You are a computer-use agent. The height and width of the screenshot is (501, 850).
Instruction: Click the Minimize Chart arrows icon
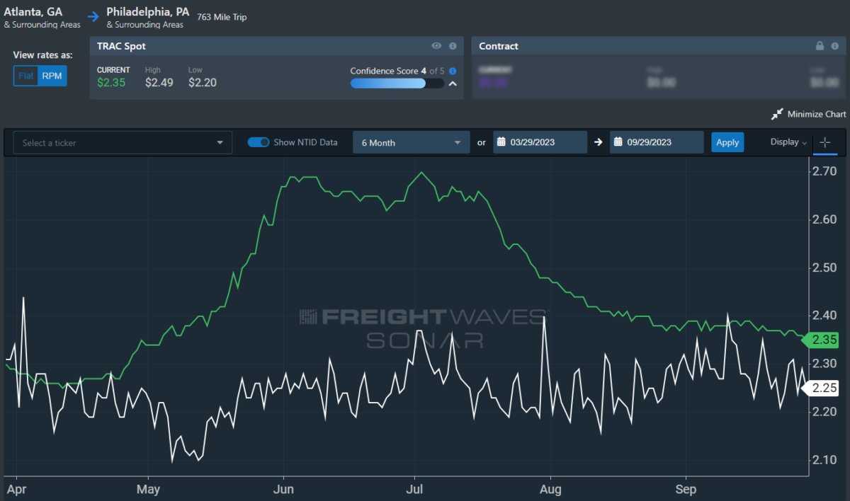click(x=778, y=114)
